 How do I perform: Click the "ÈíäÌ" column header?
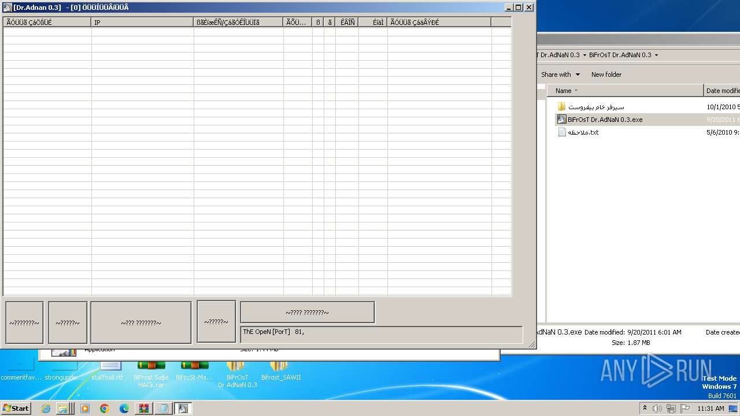(373, 22)
